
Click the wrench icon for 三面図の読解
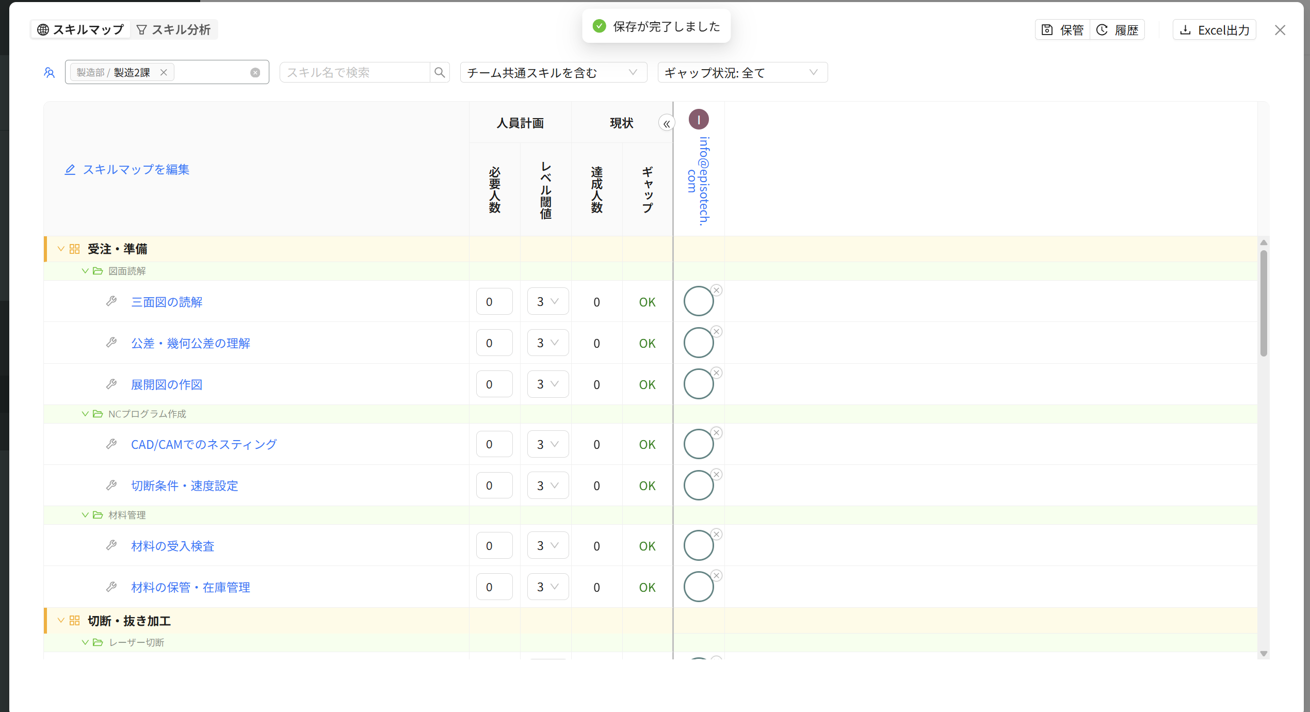111,301
